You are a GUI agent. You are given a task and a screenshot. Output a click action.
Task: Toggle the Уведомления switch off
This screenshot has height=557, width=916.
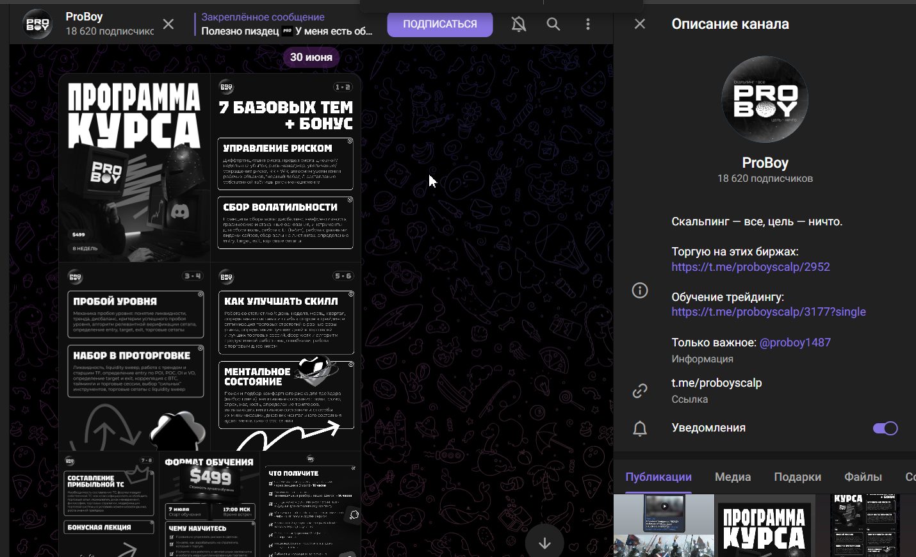point(885,428)
